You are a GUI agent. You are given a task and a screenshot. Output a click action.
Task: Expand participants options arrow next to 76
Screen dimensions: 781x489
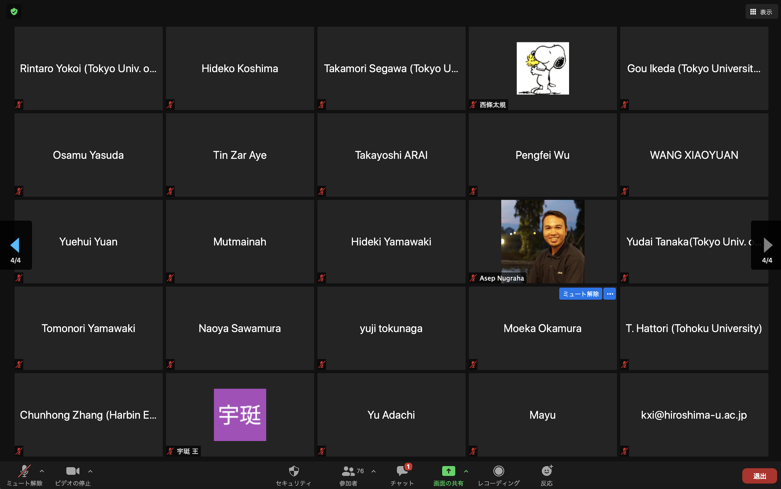tap(373, 471)
